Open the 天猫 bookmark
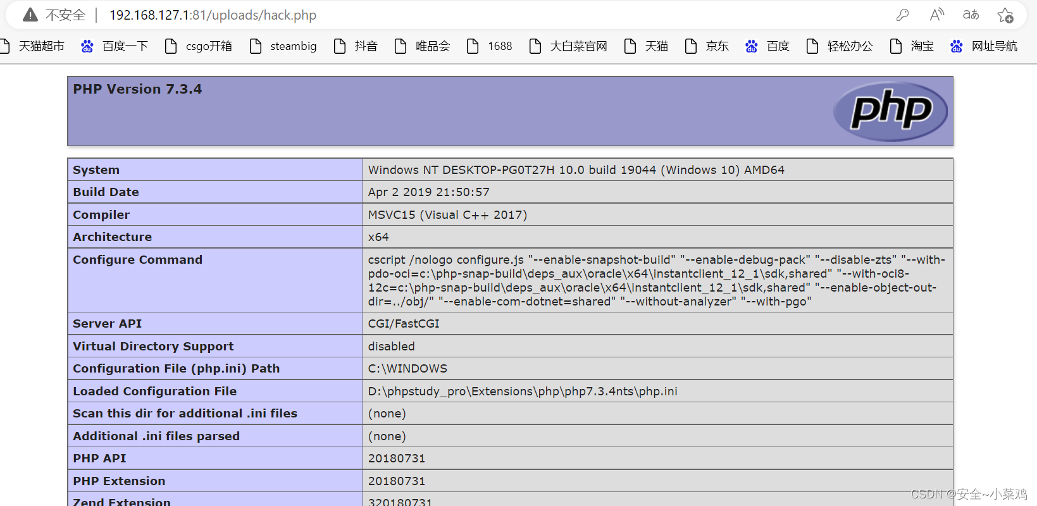1037x506 pixels. click(x=656, y=46)
